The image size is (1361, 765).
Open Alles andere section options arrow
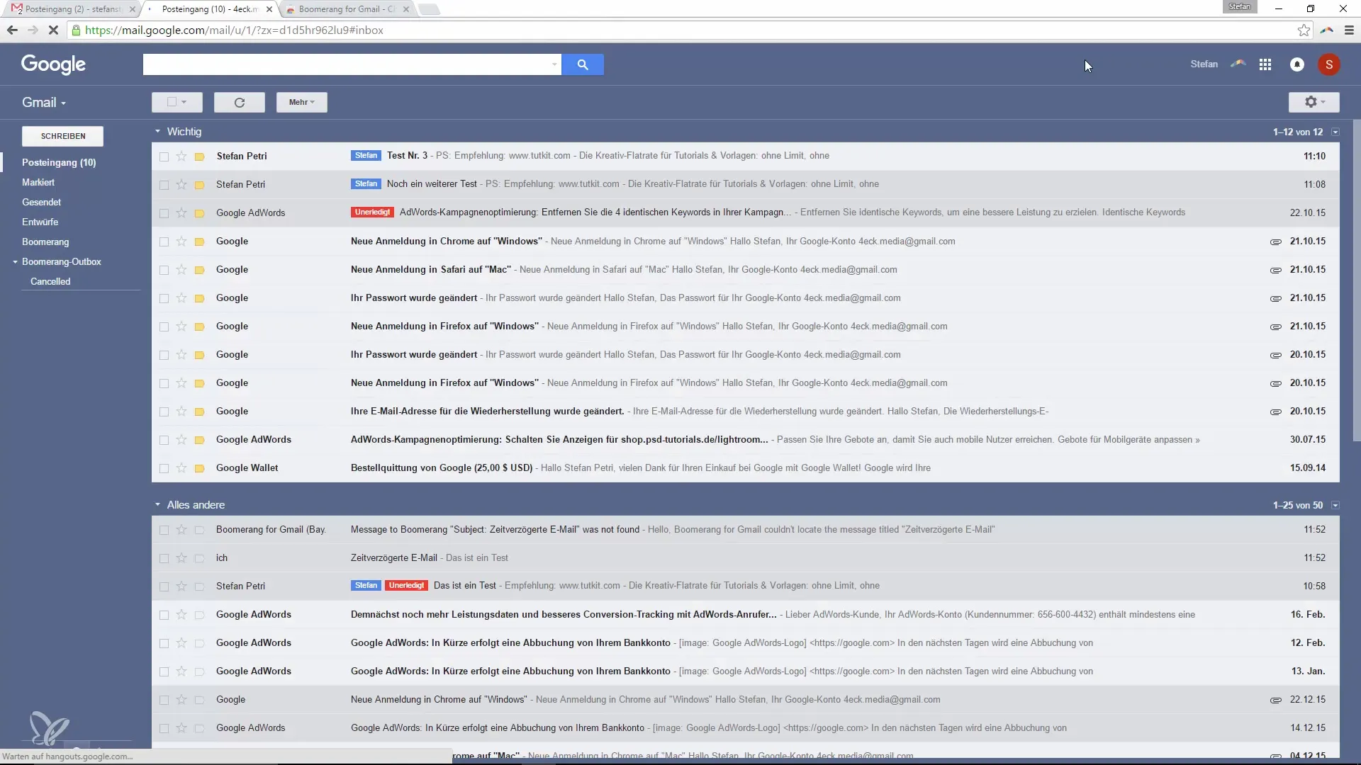[x=1335, y=505]
